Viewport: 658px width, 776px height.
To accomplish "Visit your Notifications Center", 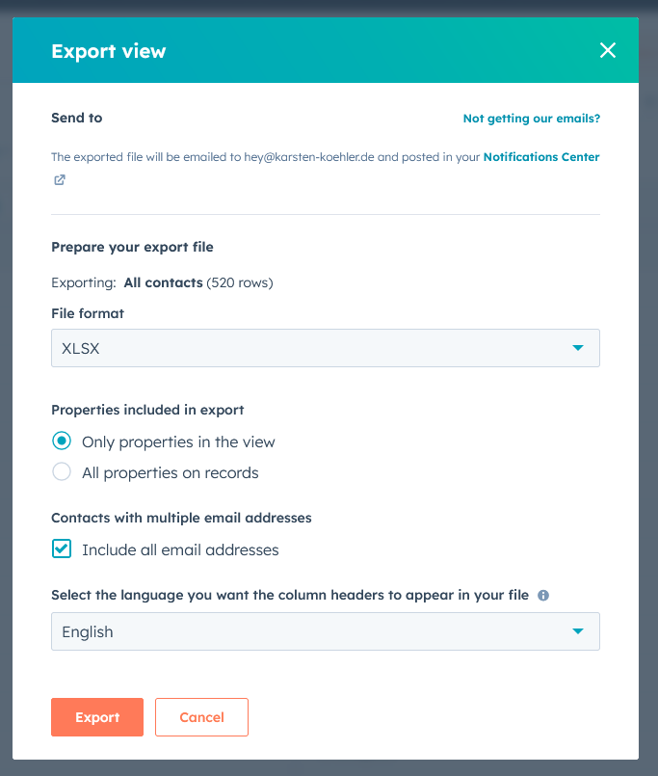I will [x=541, y=156].
